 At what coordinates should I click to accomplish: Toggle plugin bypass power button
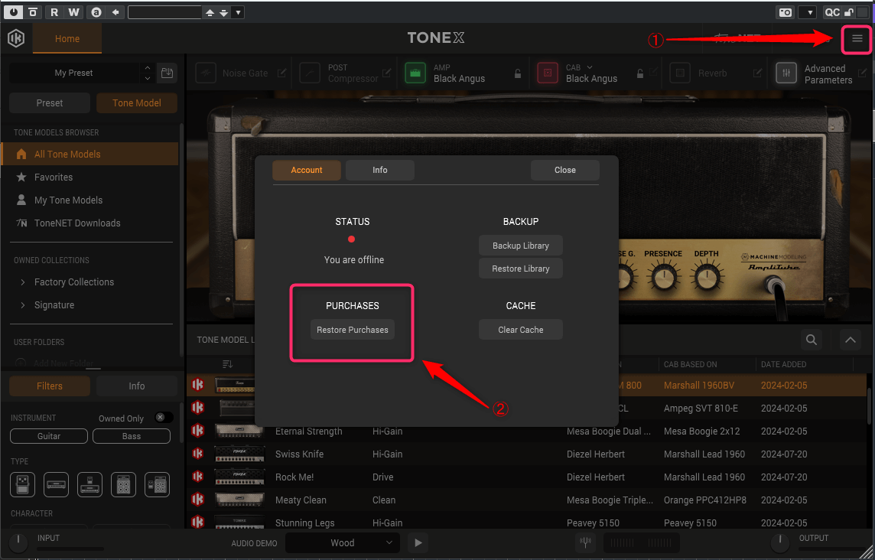pos(14,11)
